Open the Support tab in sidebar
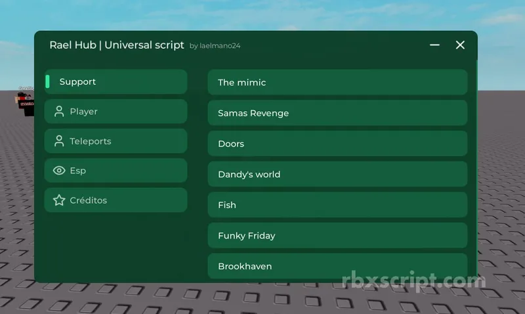Image resolution: width=525 pixels, height=314 pixels. click(116, 81)
